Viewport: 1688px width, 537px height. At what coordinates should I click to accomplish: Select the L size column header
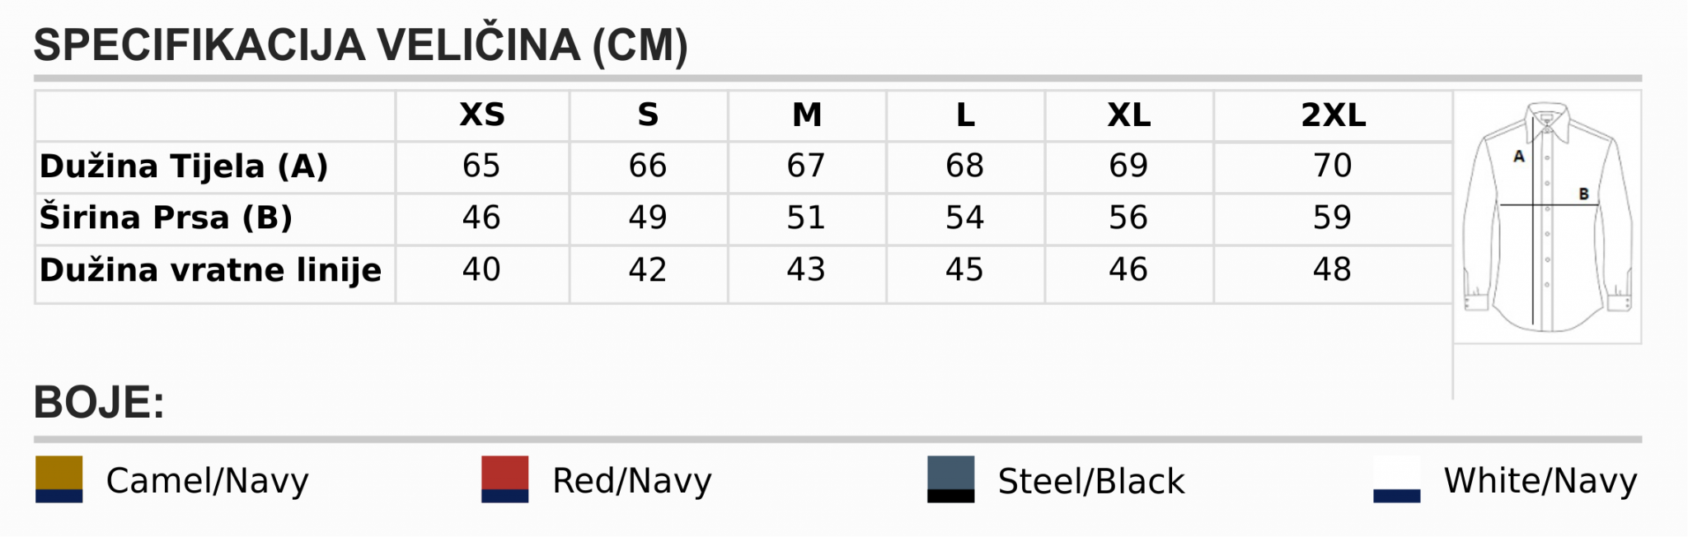pos(965,115)
